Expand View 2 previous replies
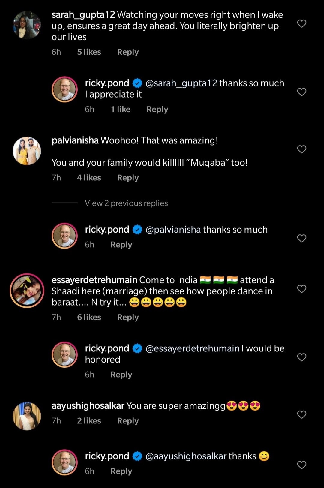The width and height of the screenshot is (324, 488). (x=126, y=203)
